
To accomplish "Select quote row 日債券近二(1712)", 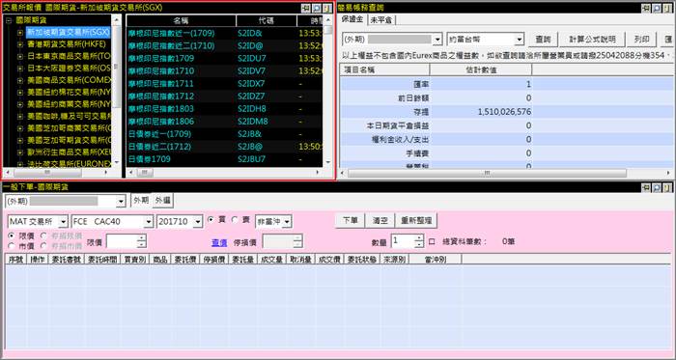I will click(x=224, y=147).
